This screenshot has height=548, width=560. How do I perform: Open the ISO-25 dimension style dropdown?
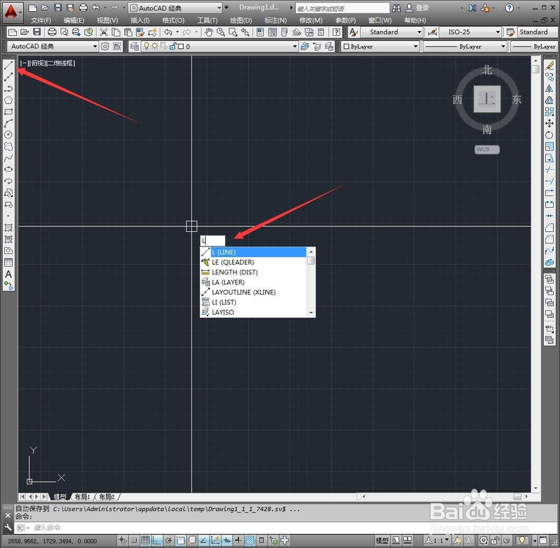[470, 32]
